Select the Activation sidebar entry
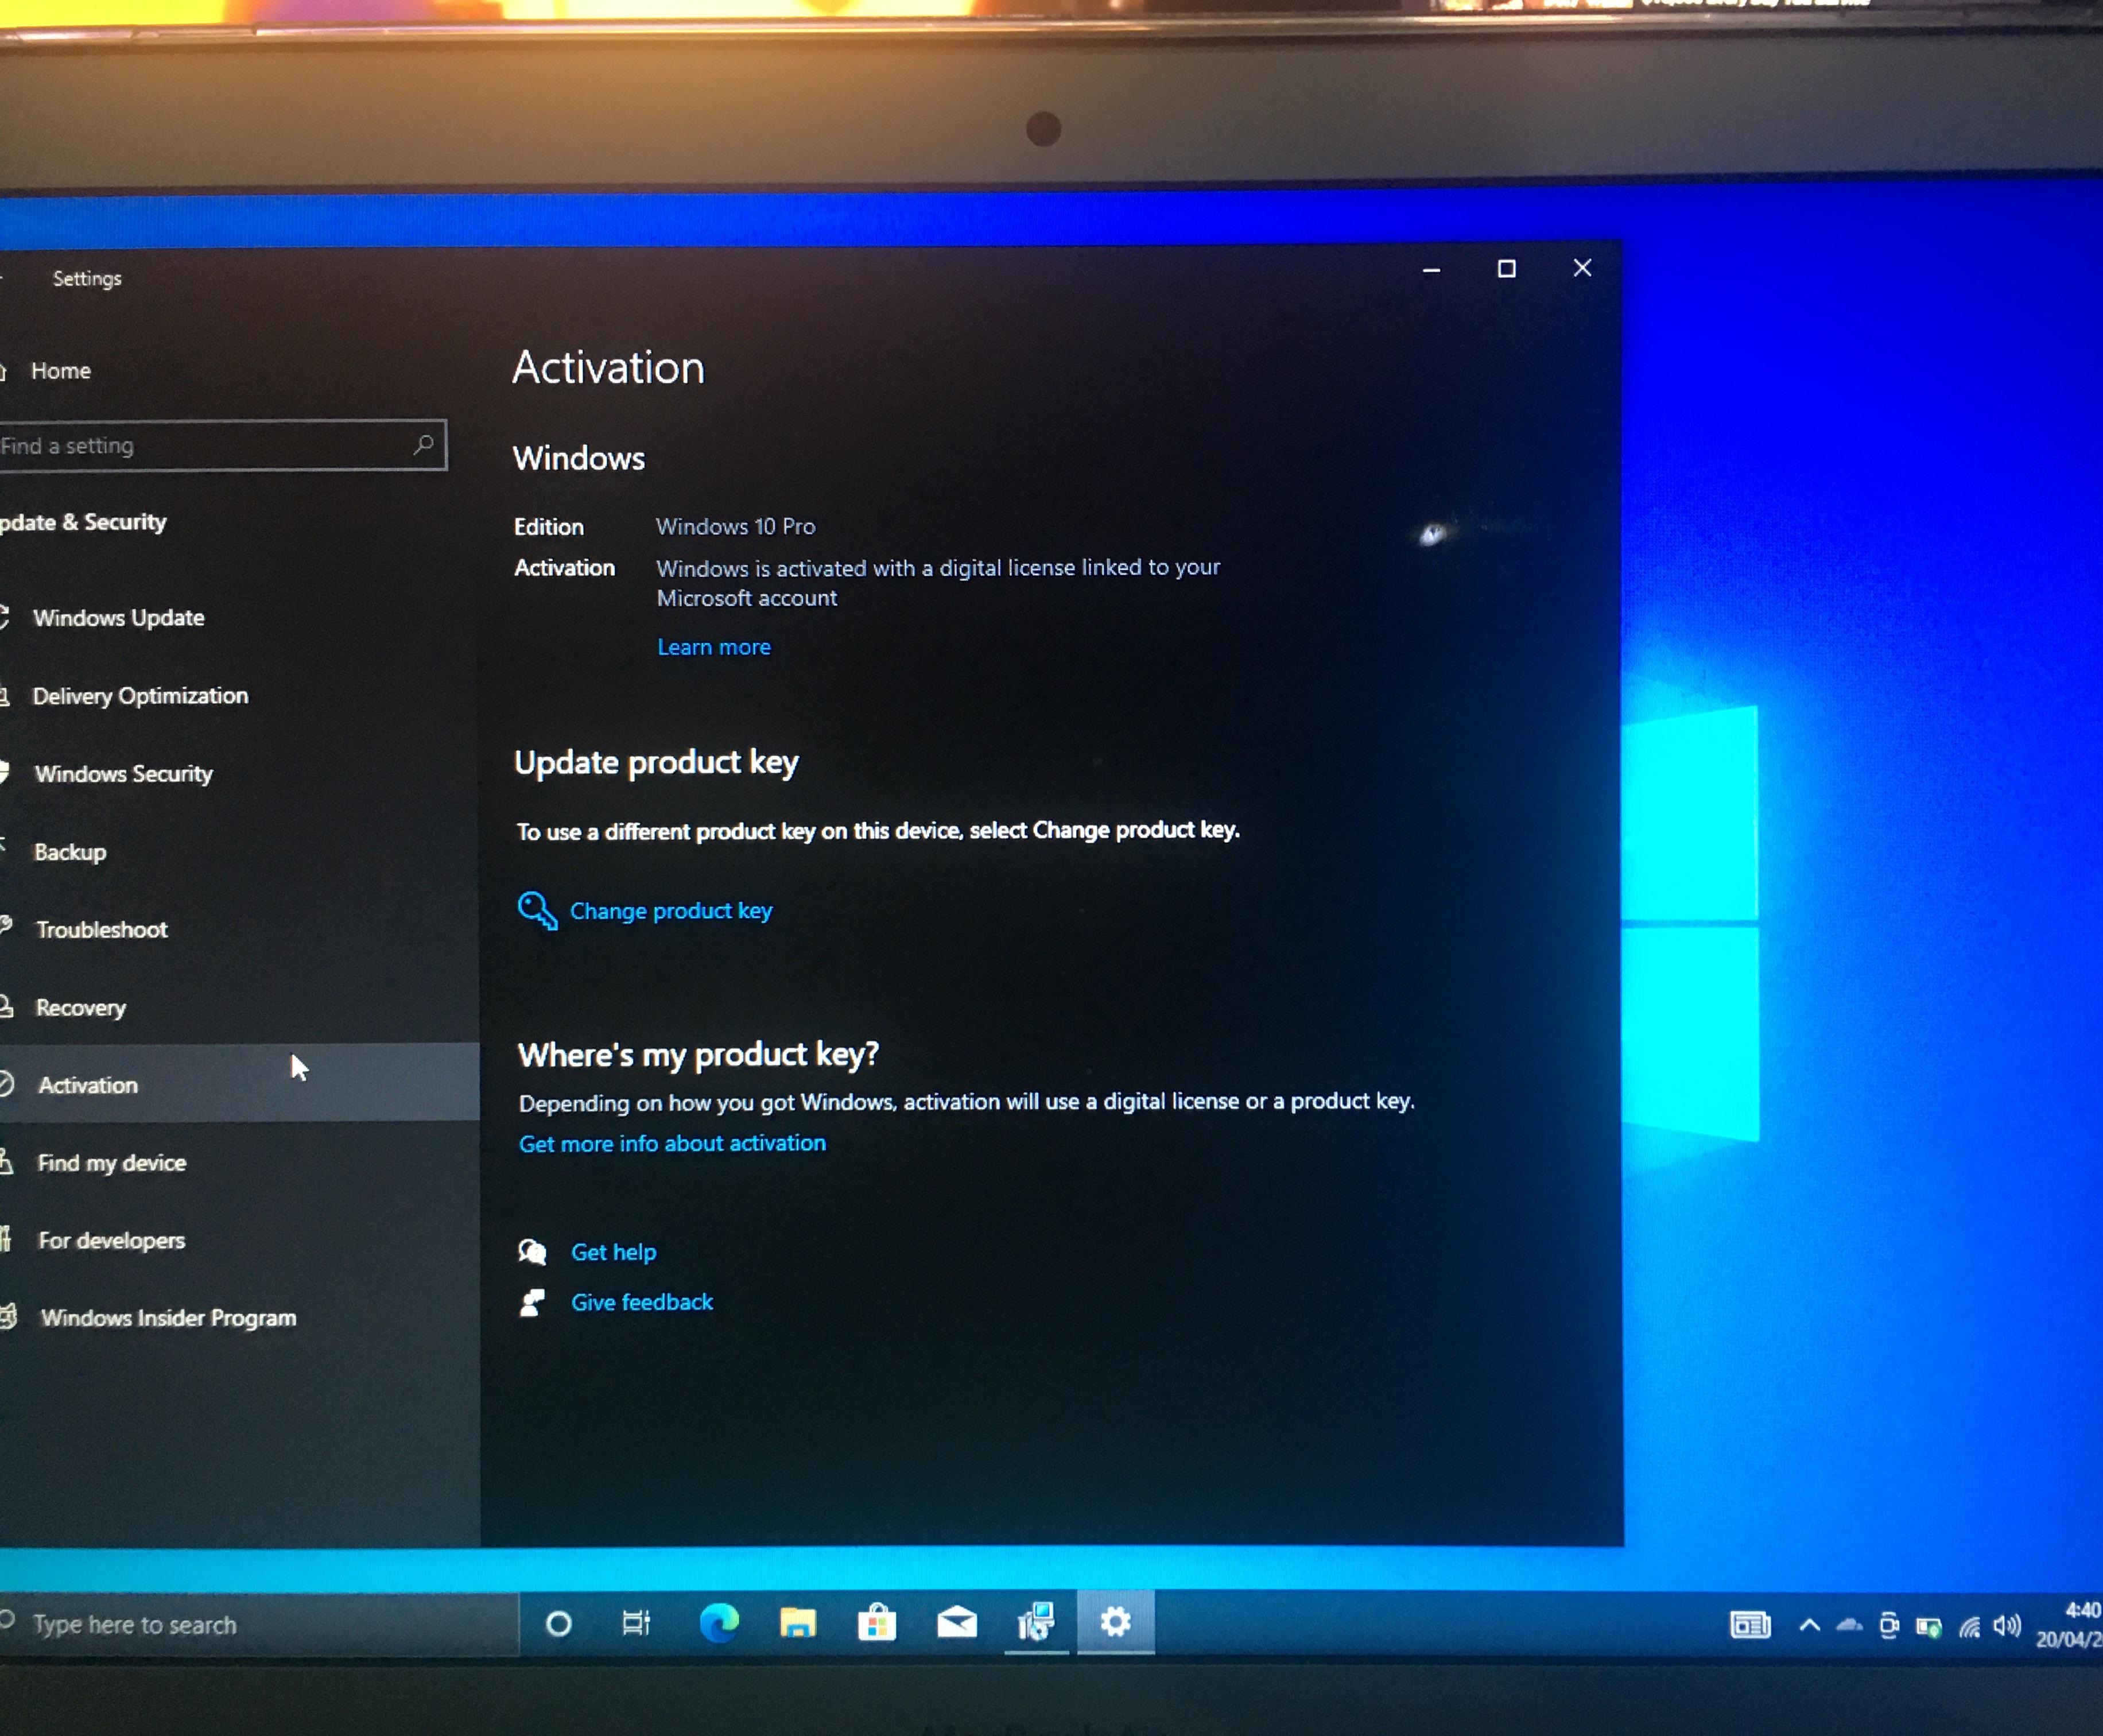Viewport: 2103px width, 1736px height. tap(240, 1083)
